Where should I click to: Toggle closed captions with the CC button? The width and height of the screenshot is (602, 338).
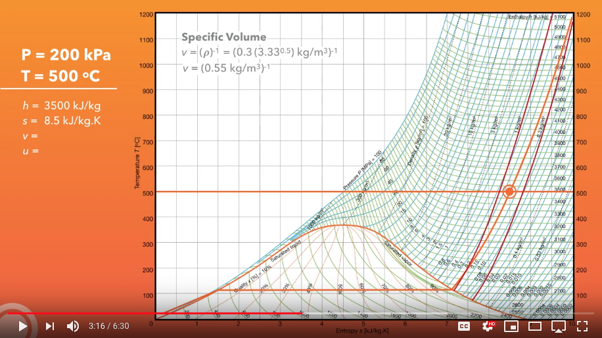tap(464, 326)
